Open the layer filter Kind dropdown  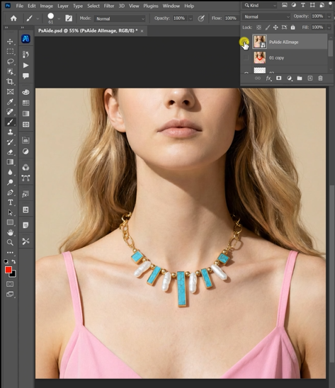coord(260,5)
